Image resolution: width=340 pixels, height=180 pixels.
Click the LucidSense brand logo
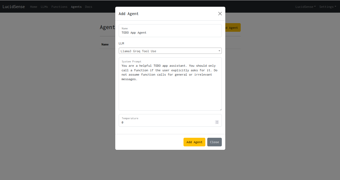tap(14, 7)
